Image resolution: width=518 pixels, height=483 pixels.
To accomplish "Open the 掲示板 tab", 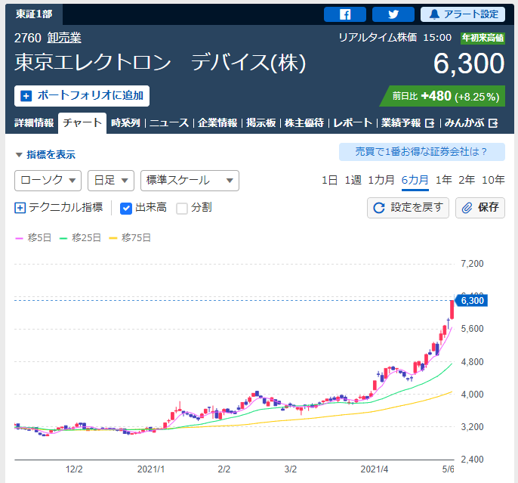I will click(261, 123).
